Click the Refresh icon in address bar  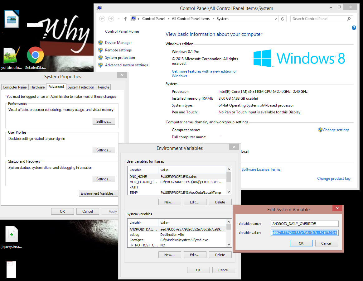tap(283, 19)
